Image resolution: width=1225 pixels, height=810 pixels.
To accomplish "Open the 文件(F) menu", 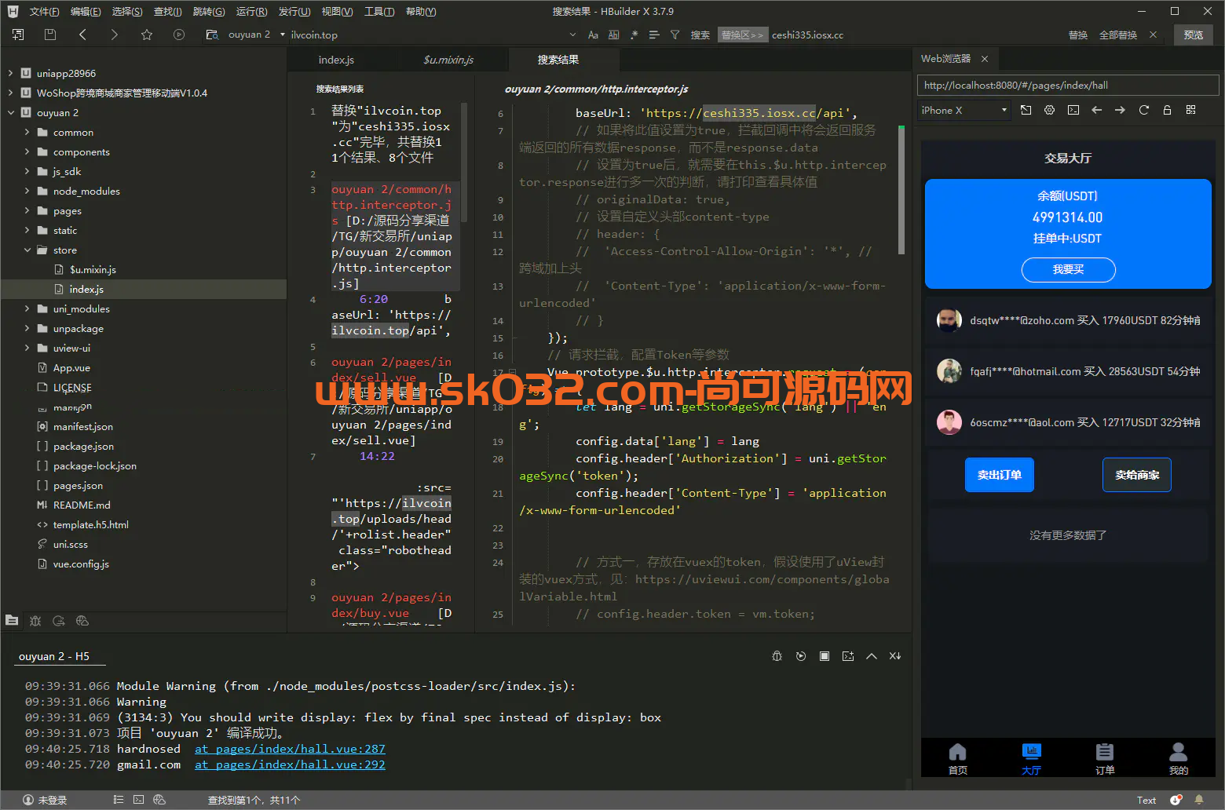I will click(44, 11).
